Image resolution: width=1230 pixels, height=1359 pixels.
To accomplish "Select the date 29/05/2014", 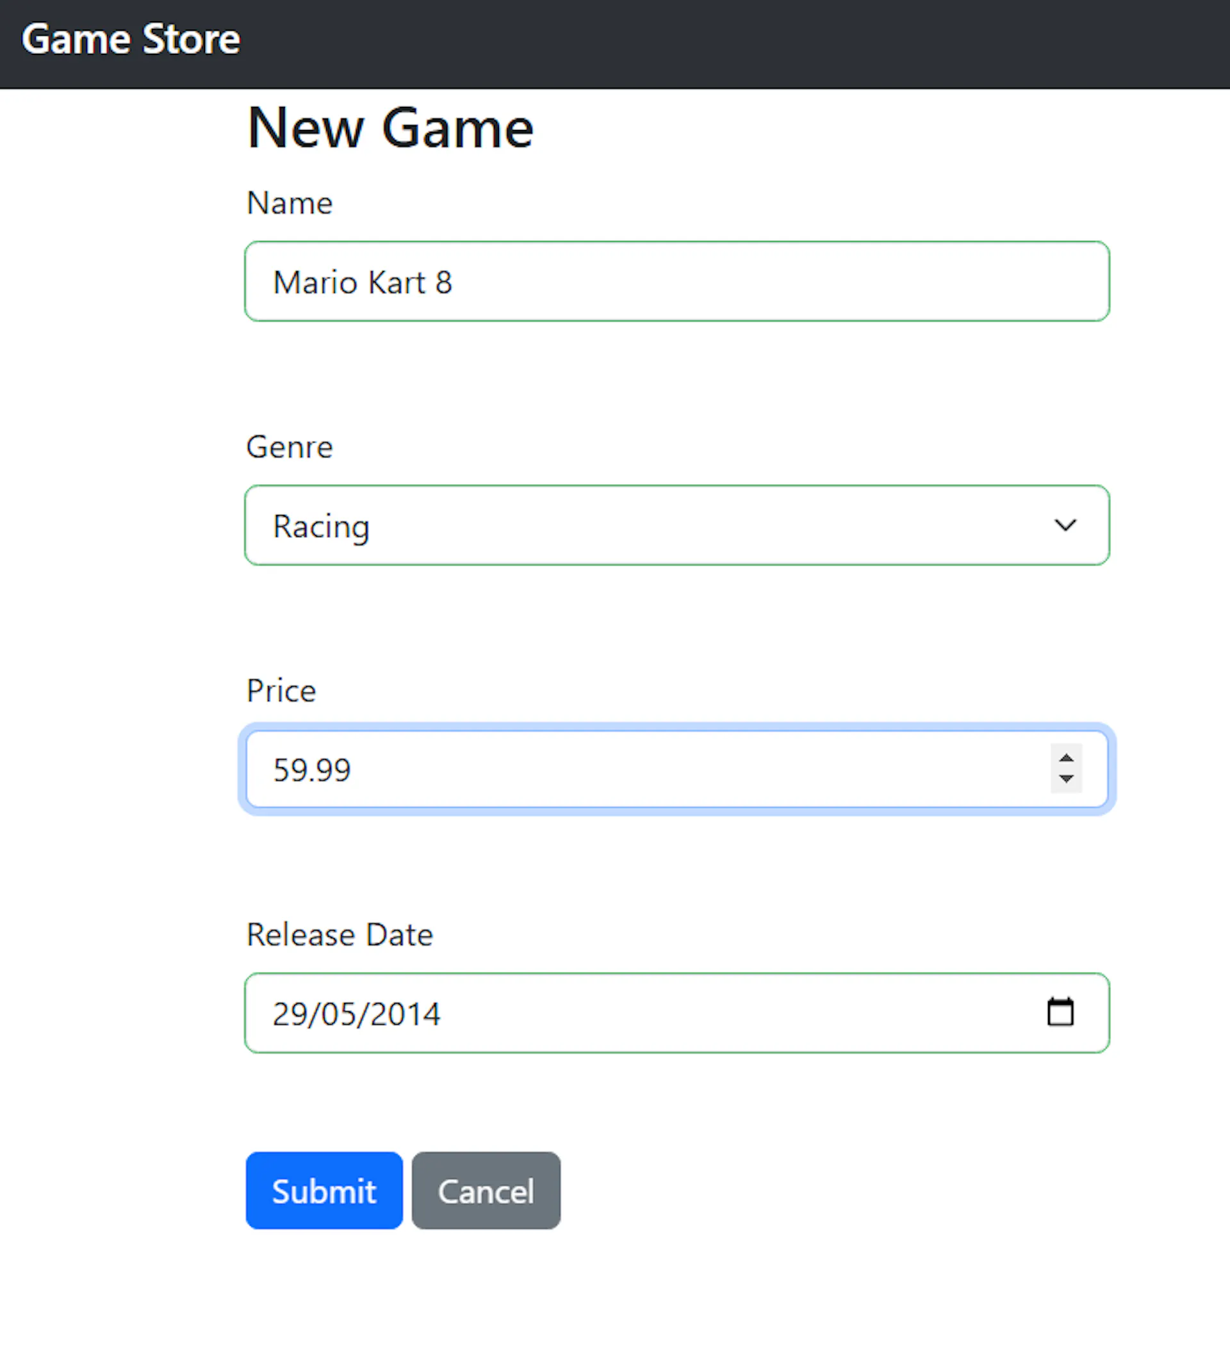I will tap(356, 1012).
